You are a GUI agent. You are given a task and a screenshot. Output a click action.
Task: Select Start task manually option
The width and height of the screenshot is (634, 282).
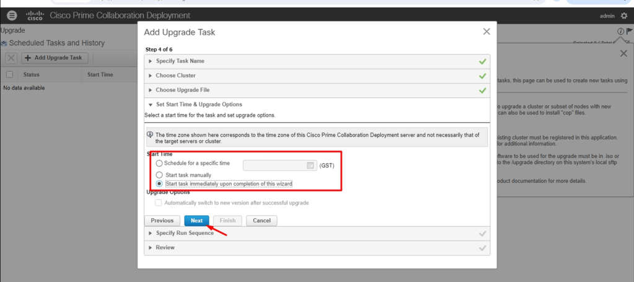pyautogui.click(x=160, y=175)
